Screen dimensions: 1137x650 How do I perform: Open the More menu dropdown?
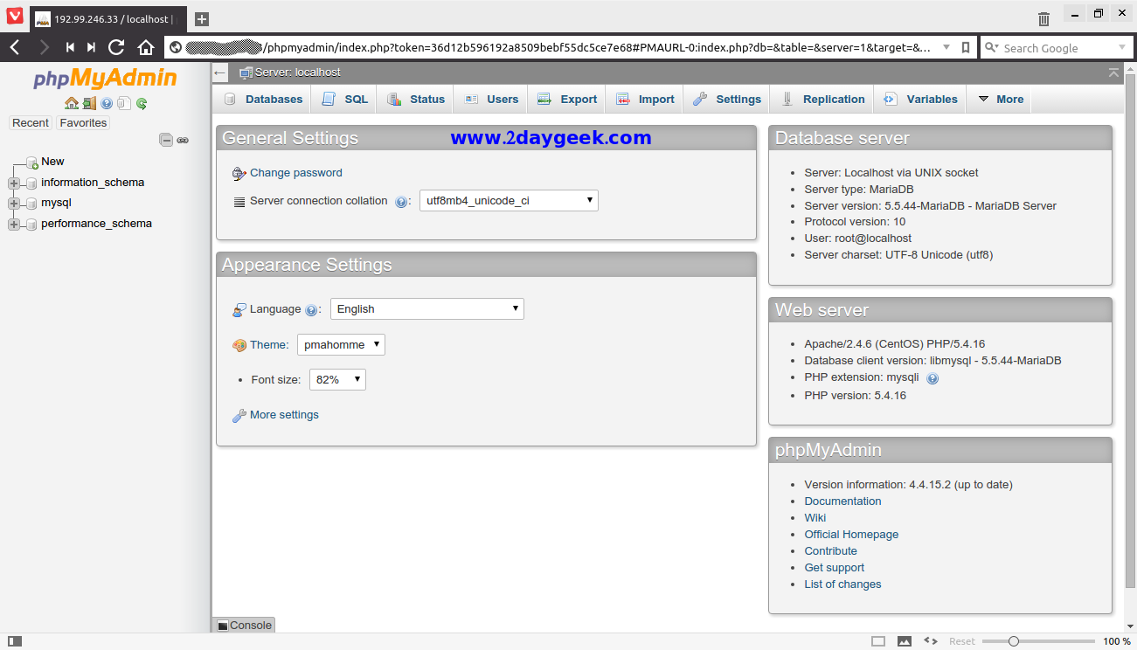click(1001, 99)
